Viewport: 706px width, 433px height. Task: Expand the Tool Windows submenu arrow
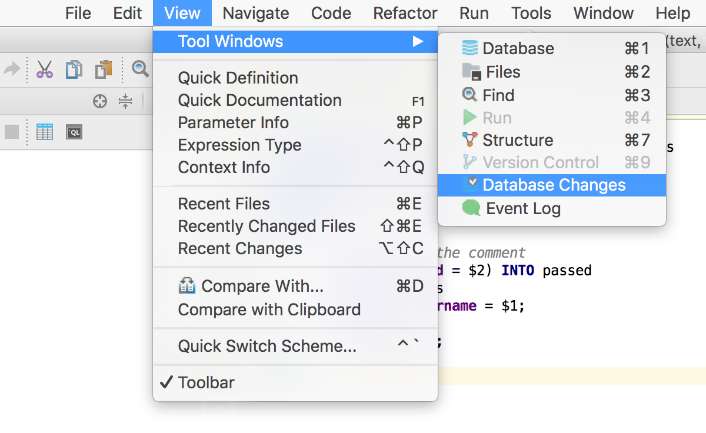418,42
